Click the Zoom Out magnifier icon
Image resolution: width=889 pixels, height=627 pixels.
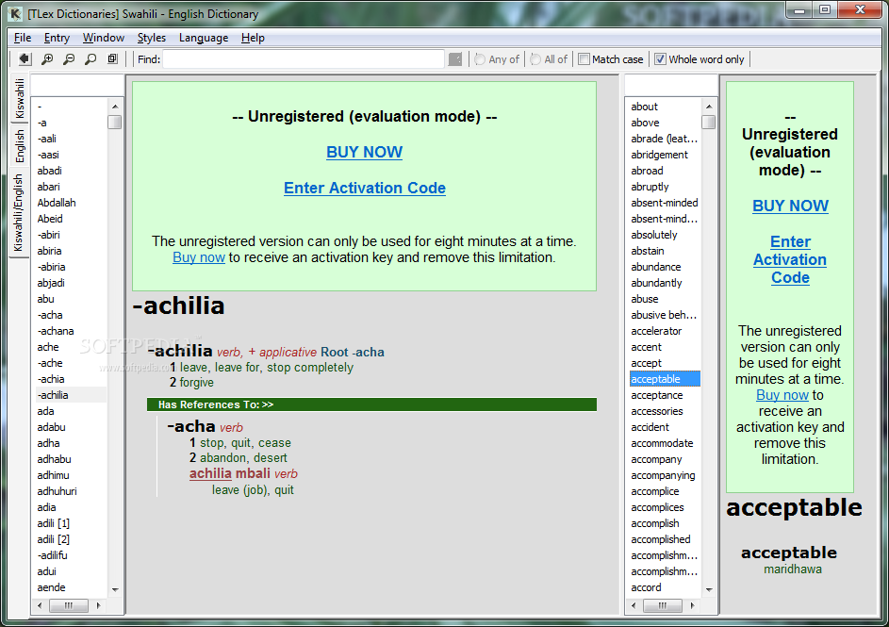tap(69, 59)
